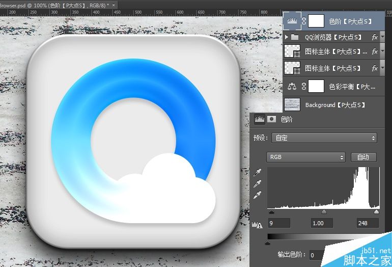Click the highlight input field showing 248

(368, 223)
